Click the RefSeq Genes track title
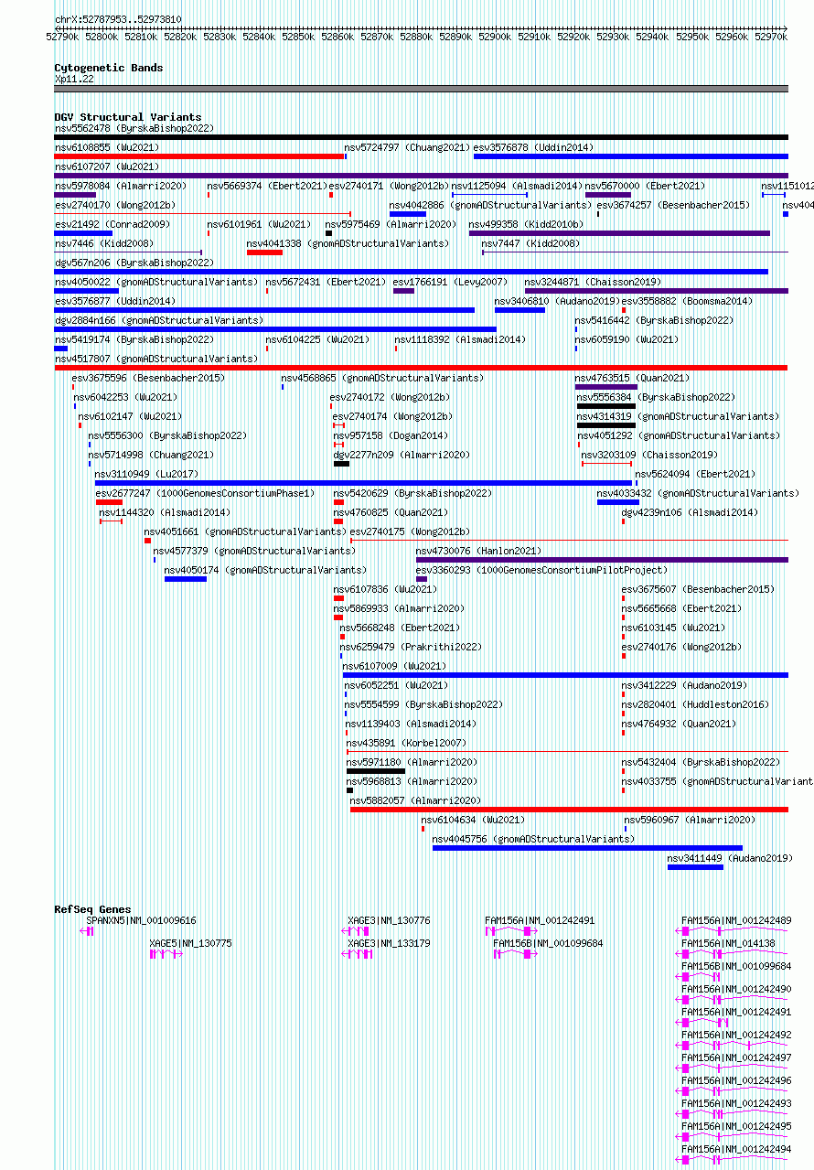814x1170 pixels. point(92,909)
